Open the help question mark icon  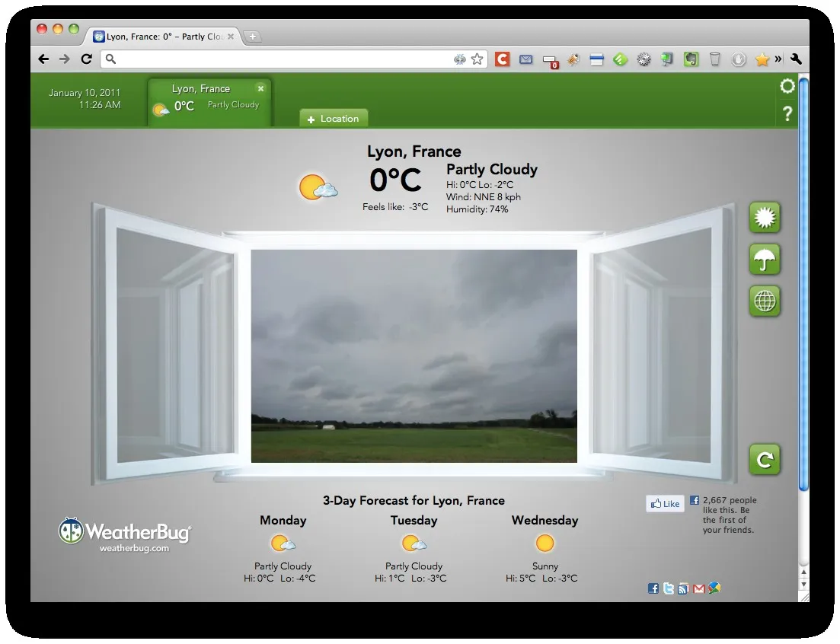787,113
